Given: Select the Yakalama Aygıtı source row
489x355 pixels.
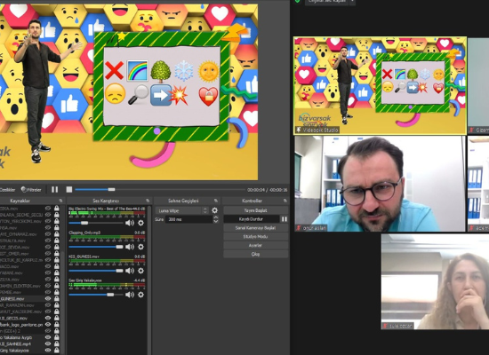Looking at the screenshot, I should pyautogui.click(x=30, y=337).
